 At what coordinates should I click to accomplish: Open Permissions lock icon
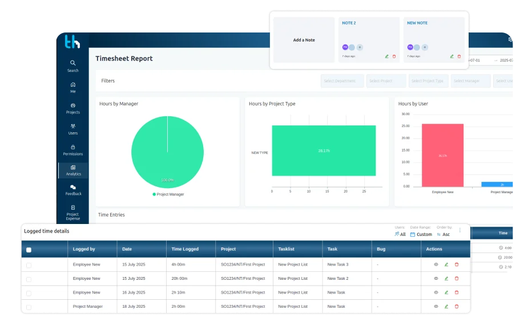point(73,147)
